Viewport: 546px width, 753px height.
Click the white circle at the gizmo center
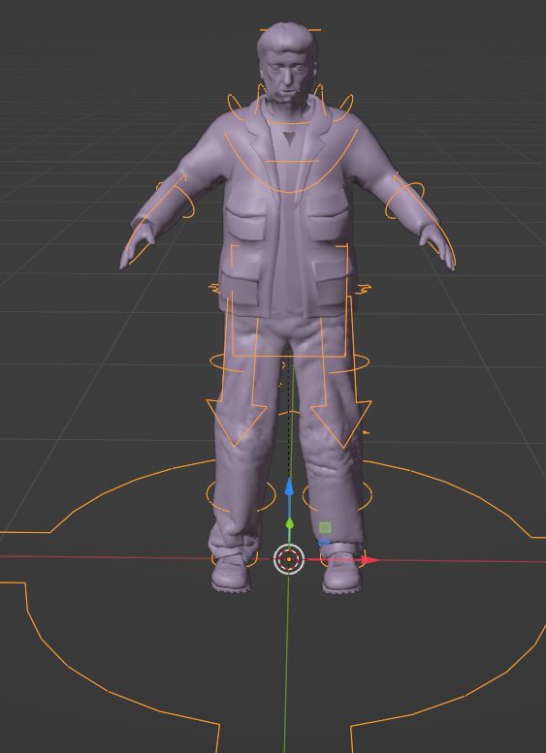point(289,559)
